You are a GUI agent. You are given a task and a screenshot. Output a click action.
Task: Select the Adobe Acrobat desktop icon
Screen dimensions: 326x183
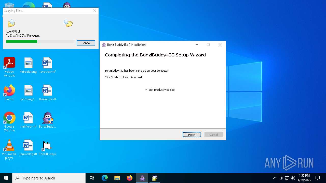(9, 67)
